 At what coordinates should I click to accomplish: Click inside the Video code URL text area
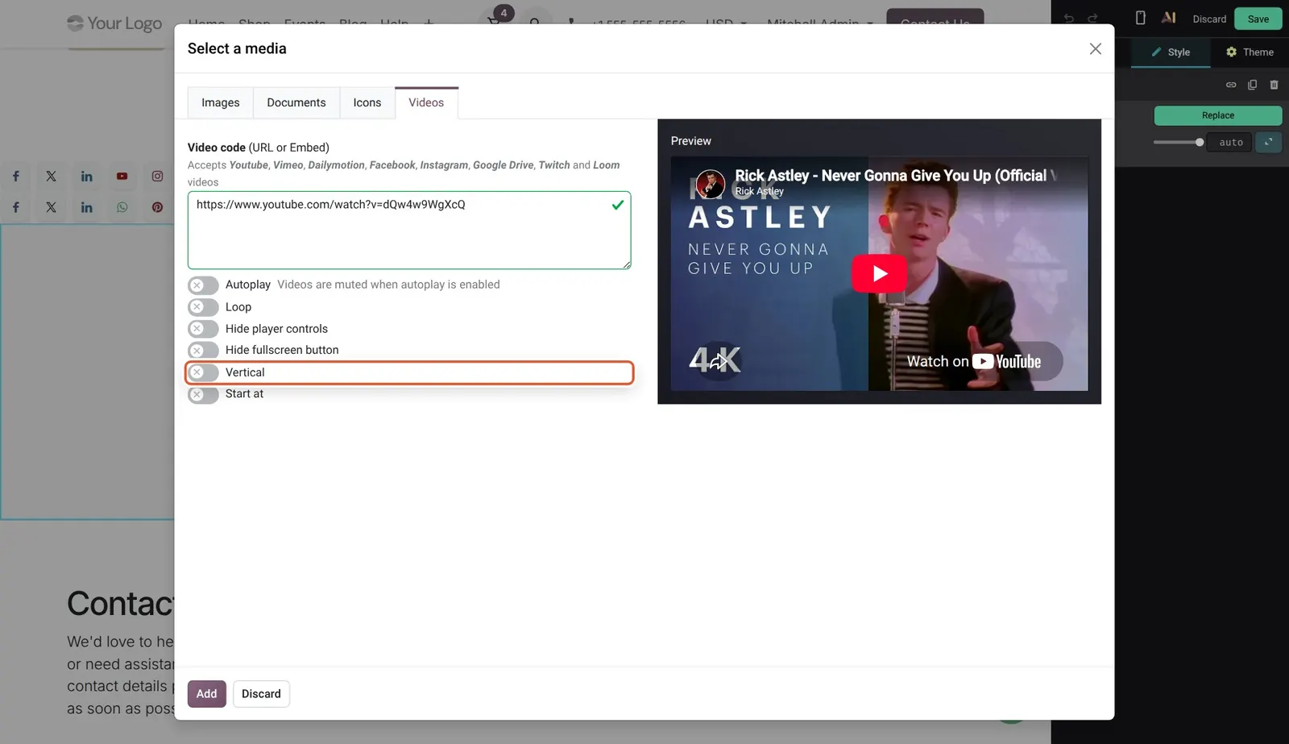pos(409,230)
